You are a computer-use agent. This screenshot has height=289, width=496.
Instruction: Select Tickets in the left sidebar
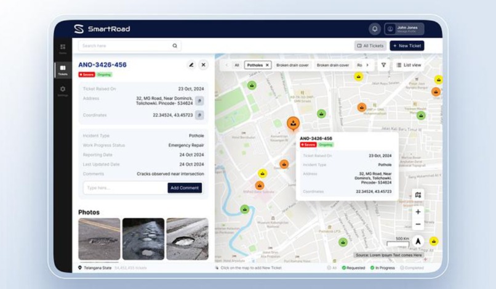click(63, 70)
